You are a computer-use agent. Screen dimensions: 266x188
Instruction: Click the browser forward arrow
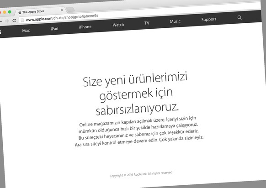(x=7, y=21)
